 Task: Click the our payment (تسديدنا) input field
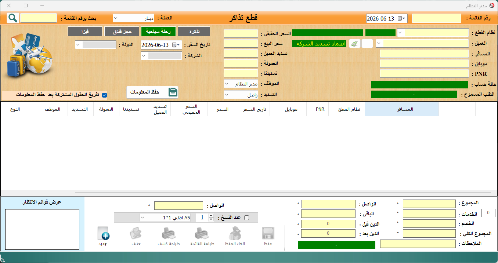(x=241, y=73)
